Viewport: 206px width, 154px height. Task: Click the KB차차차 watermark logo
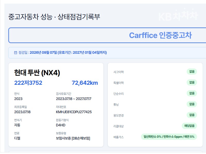pyautogui.click(x=178, y=15)
